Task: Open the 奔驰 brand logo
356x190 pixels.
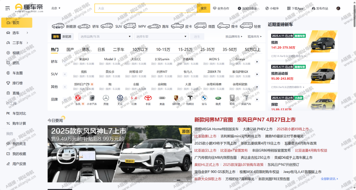Action: [x=106, y=98]
